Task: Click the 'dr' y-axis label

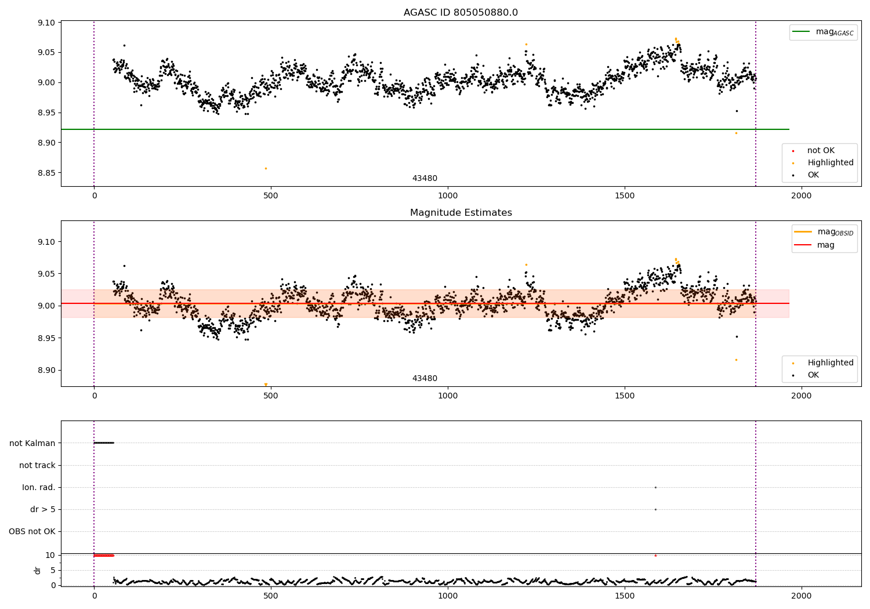Action: coord(38,570)
